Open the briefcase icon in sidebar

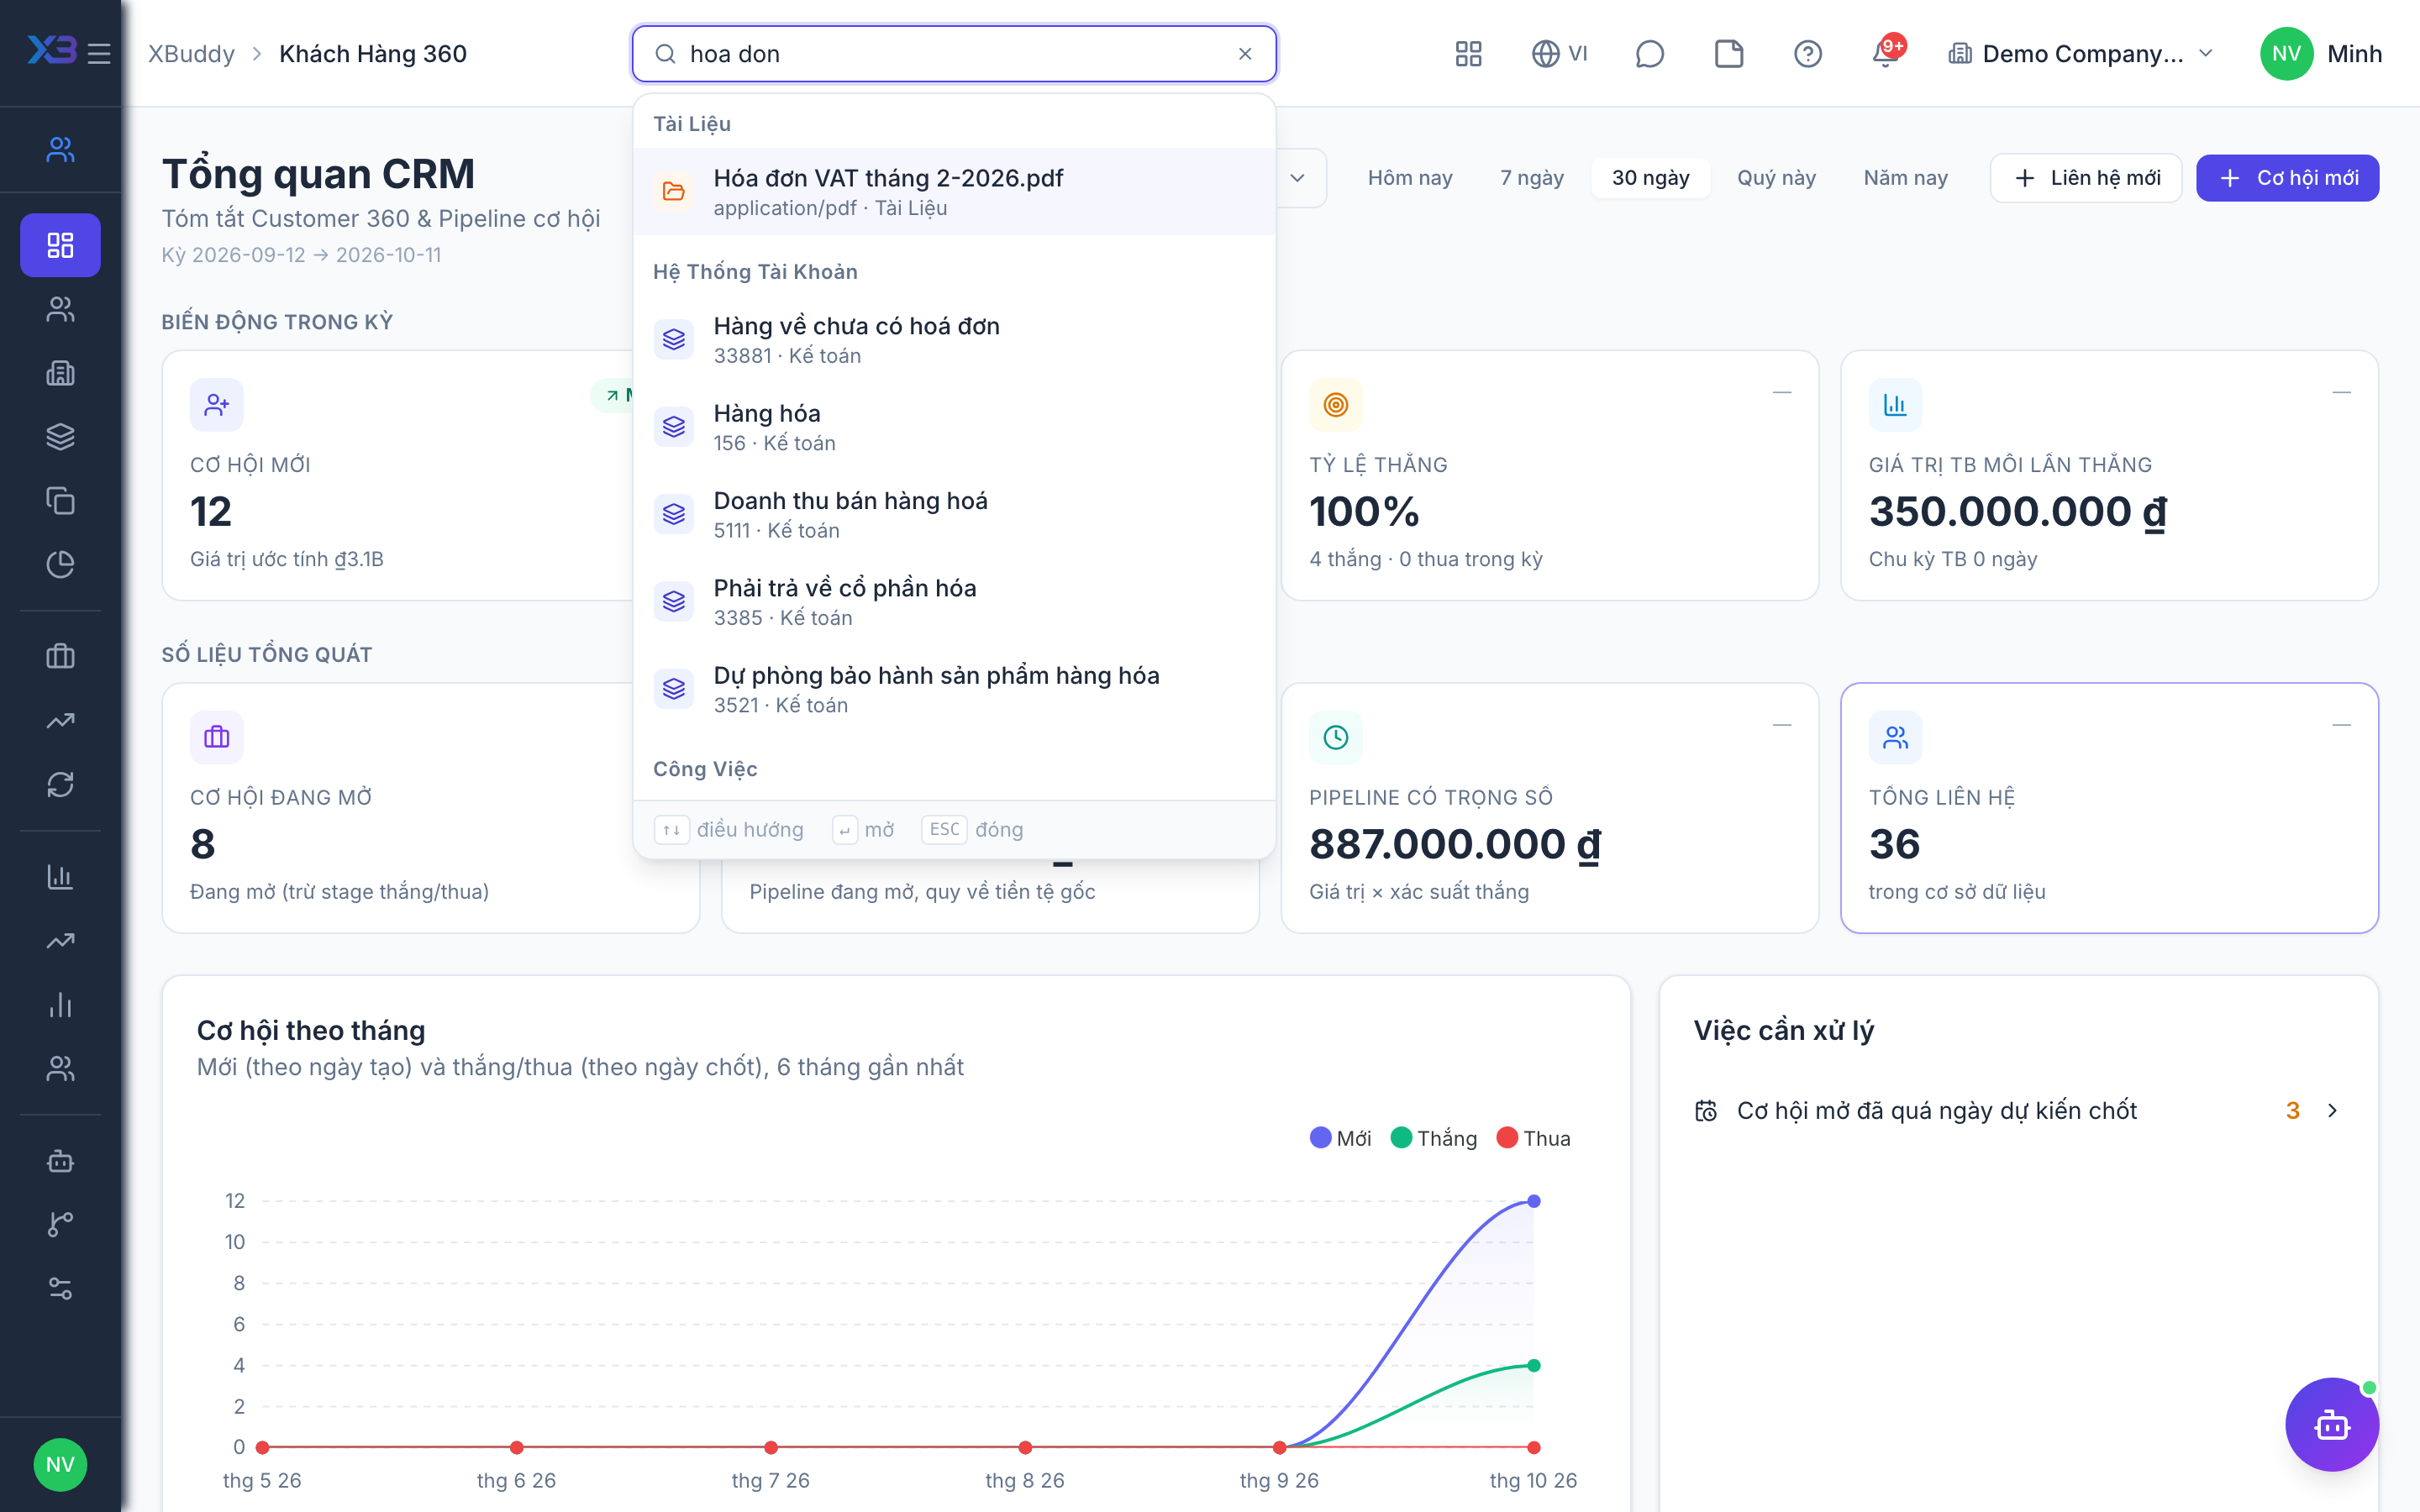[x=60, y=657]
